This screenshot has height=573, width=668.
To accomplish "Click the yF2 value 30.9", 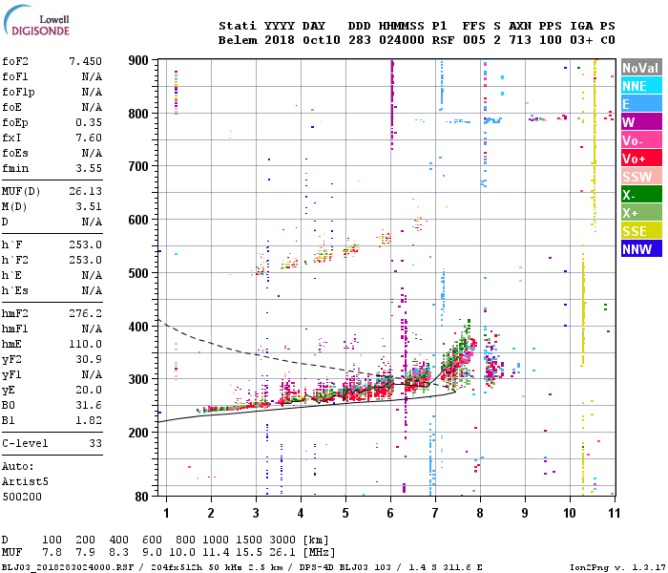I will point(89,359).
